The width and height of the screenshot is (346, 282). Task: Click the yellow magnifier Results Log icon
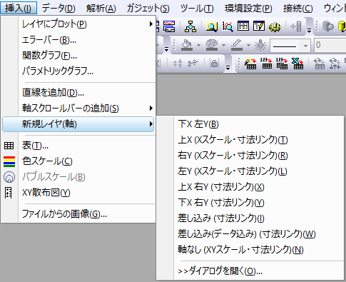coord(211,26)
